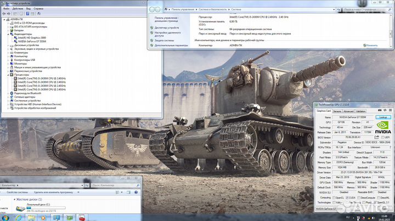The height and width of the screenshot is (221, 395).
Task: Click the back arrow in Device Manager toolbar
Action: 5,14
